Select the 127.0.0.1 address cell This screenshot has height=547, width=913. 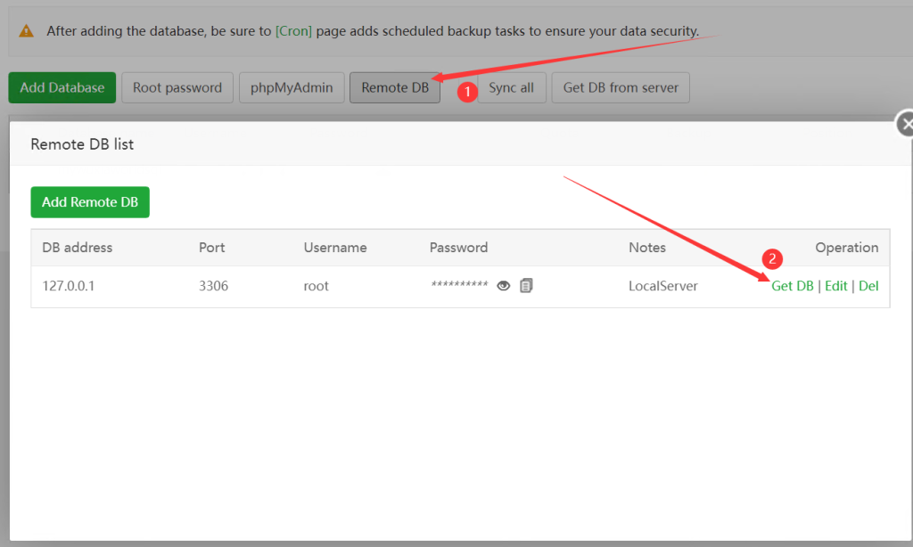click(68, 286)
